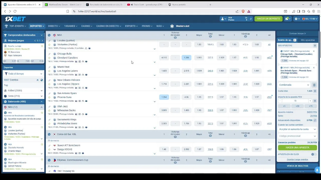Reload the browser page
This screenshot has height=180, width=321.
click(x=15, y=11)
